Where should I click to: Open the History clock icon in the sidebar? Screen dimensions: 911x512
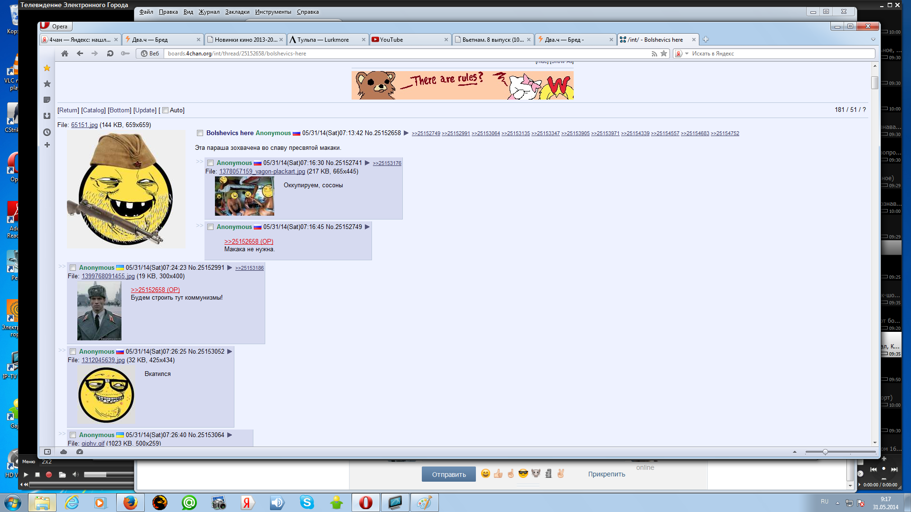point(47,132)
